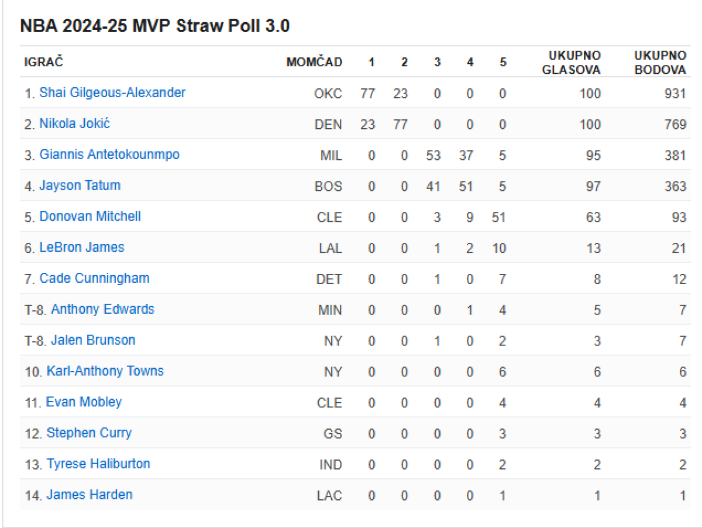Click the Stephen Curry link
Viewport: 702px width, 528px height.
click(x=89, y=433)
